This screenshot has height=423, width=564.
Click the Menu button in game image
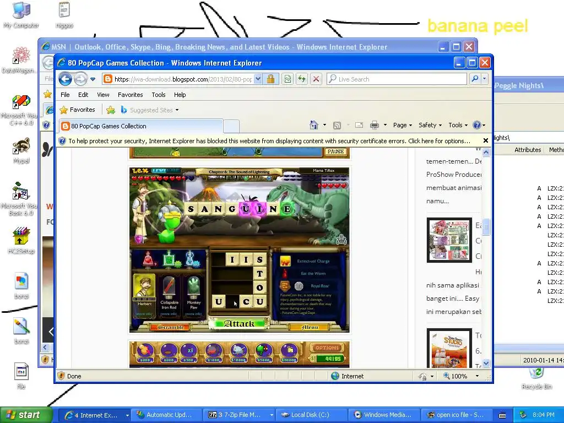tap(310, 327)
